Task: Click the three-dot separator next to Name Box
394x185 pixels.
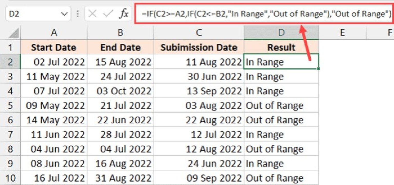Action: click(x=78, y=14)
